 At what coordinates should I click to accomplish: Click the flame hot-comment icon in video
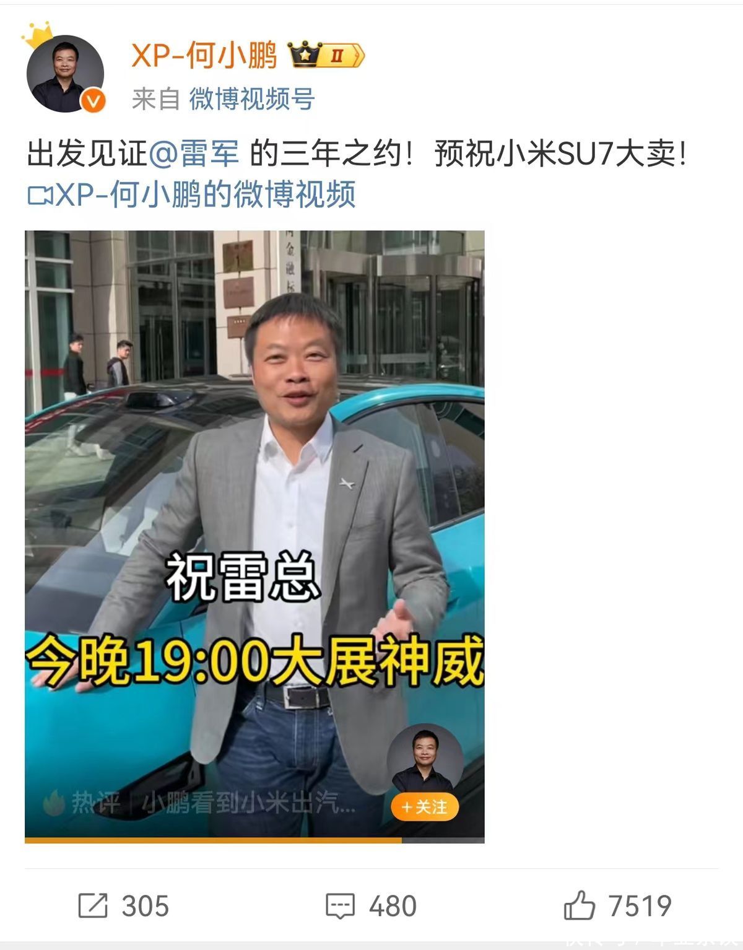(x=54, y=803)
